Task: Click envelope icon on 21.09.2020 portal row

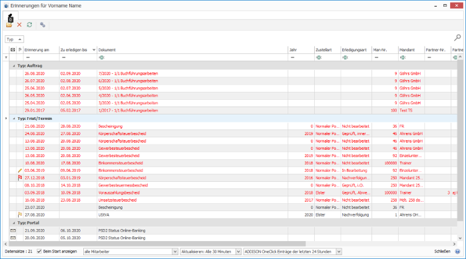Action: tap(13, 231)
